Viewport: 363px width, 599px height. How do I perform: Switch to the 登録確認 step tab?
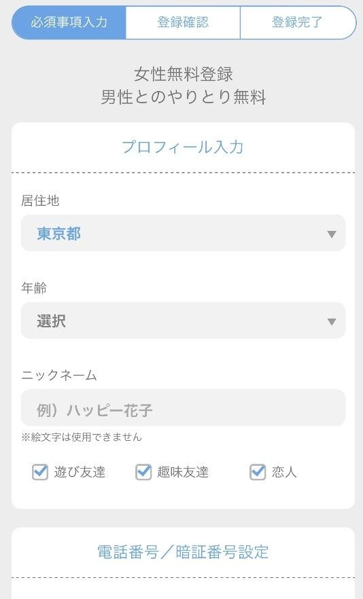pyautogui.click(x=183, y=22)
